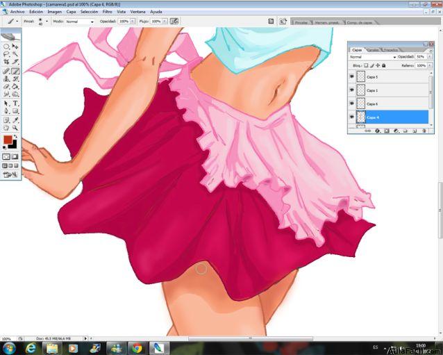This screenshot has width=443, height=355.
Task: Select the Move tool
Action: pos(15,47)
